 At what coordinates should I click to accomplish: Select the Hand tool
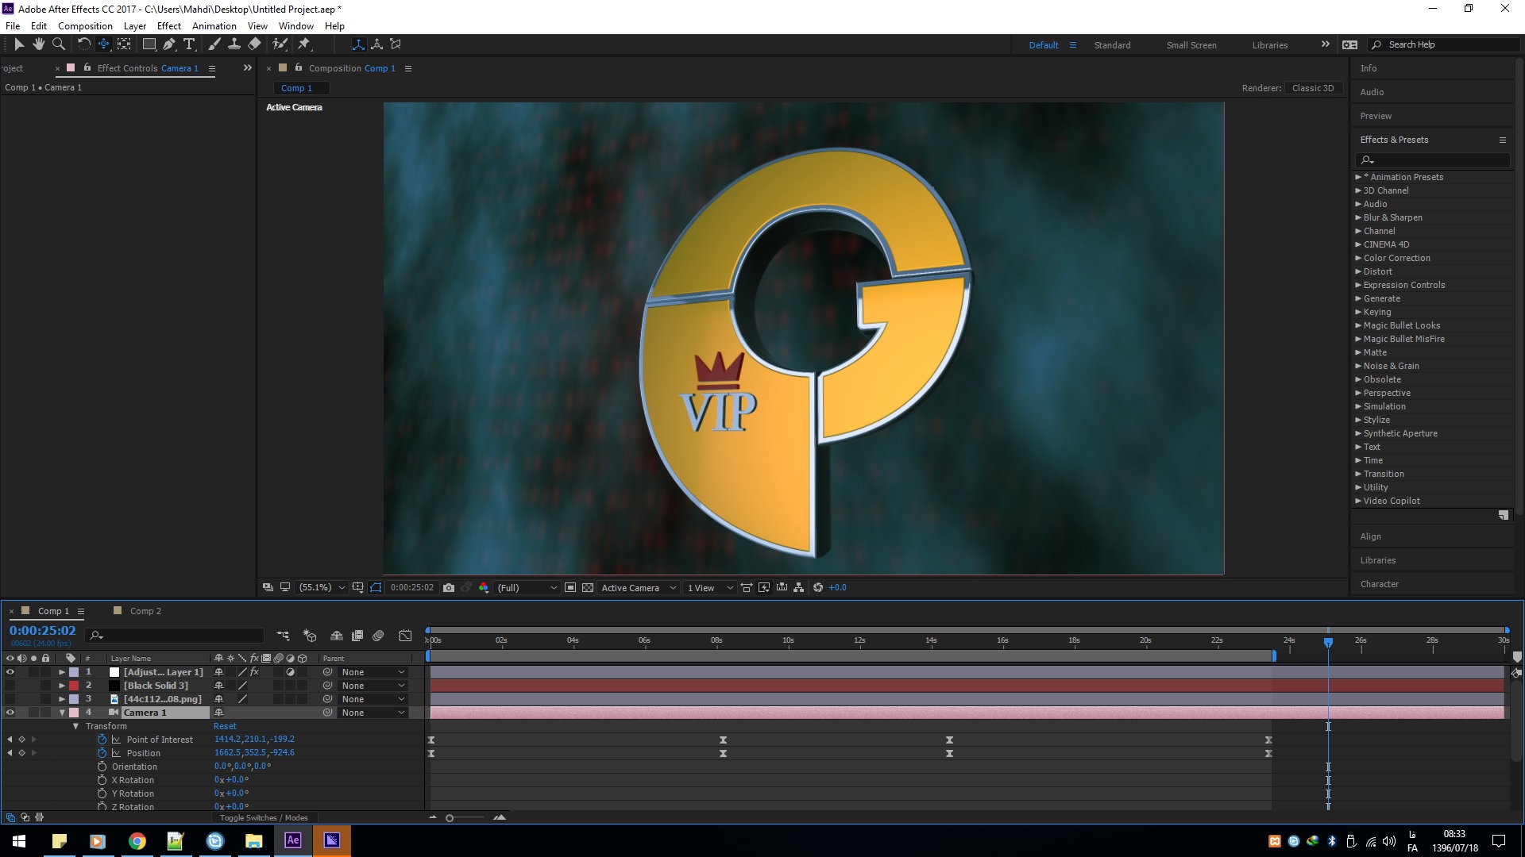tap(38, 44)
